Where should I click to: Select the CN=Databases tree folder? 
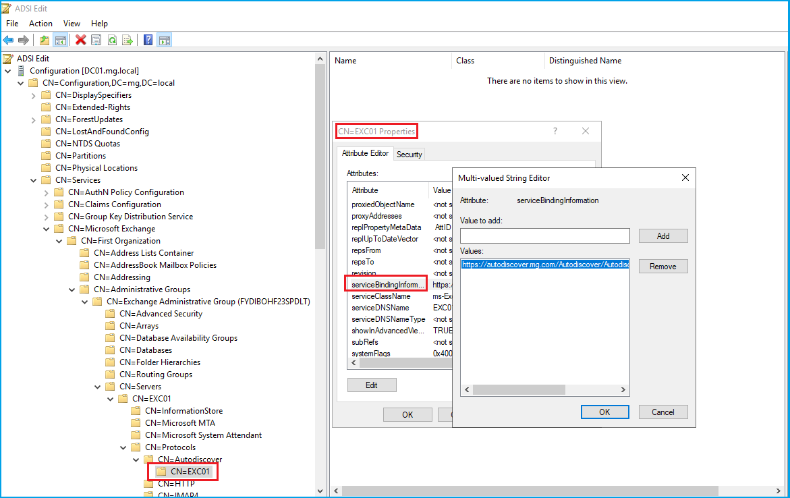[x=145, y=350]
